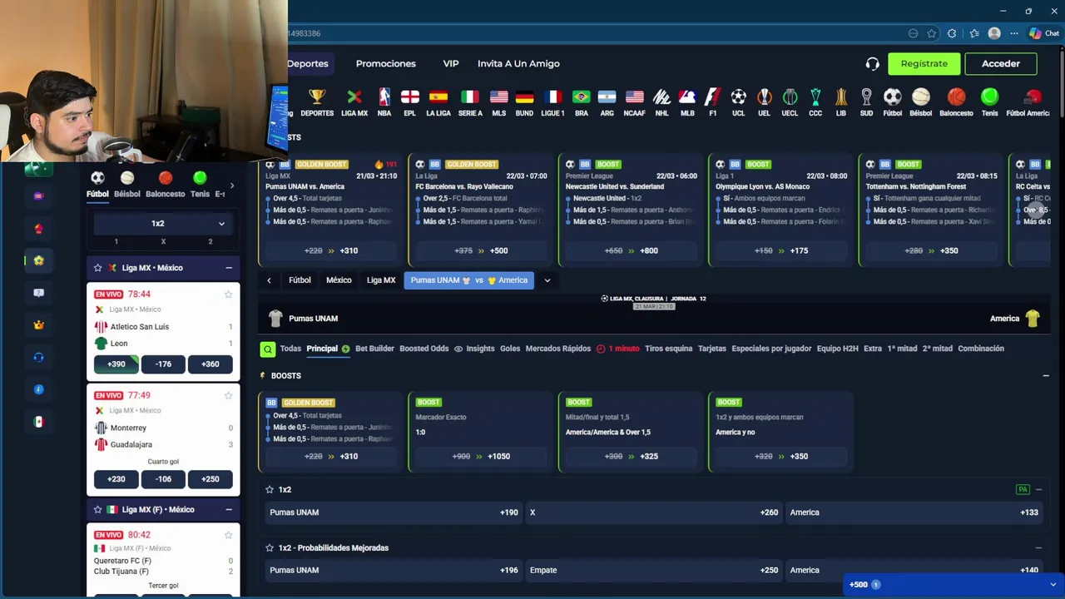
Task: Go back using breadcrumb left arrow
Action: 269,280
